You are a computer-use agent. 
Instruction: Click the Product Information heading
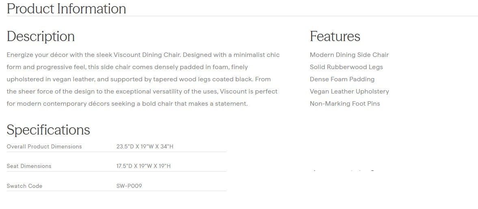(x=66, y=9)
